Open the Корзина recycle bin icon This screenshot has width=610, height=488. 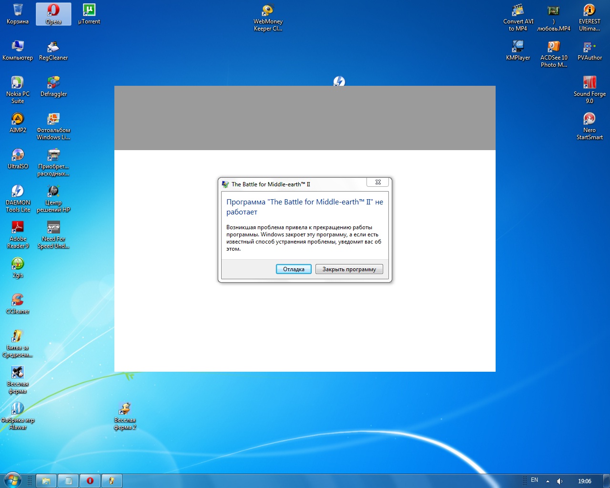18,14
